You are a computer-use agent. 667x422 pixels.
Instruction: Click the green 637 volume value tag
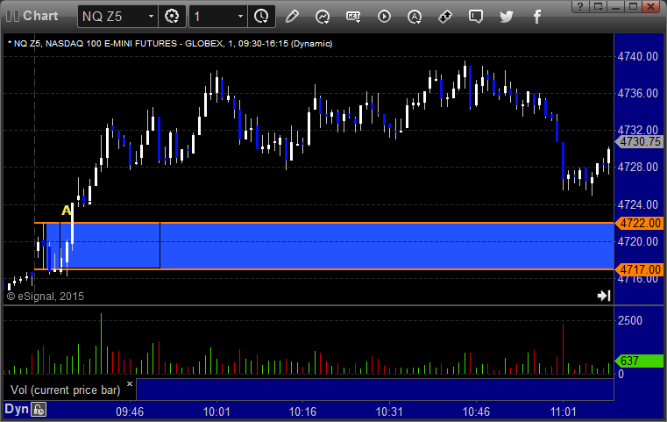click(x=639, y=361)
